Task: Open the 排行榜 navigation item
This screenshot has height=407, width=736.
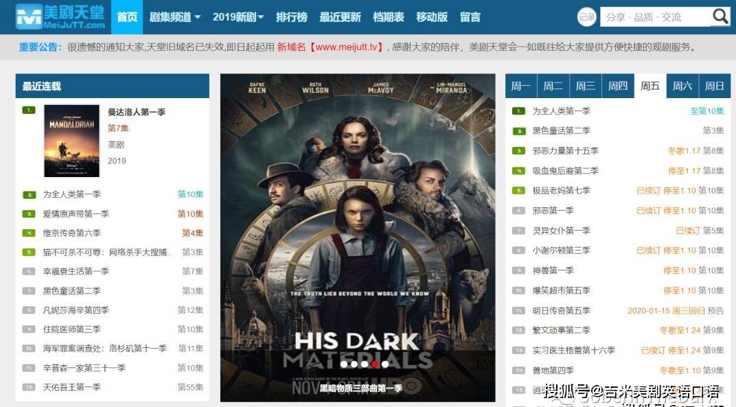Action: 292,17
